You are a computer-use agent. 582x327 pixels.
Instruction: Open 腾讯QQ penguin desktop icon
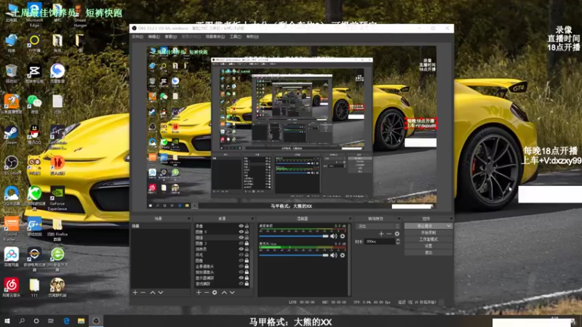tap(34, 135)
